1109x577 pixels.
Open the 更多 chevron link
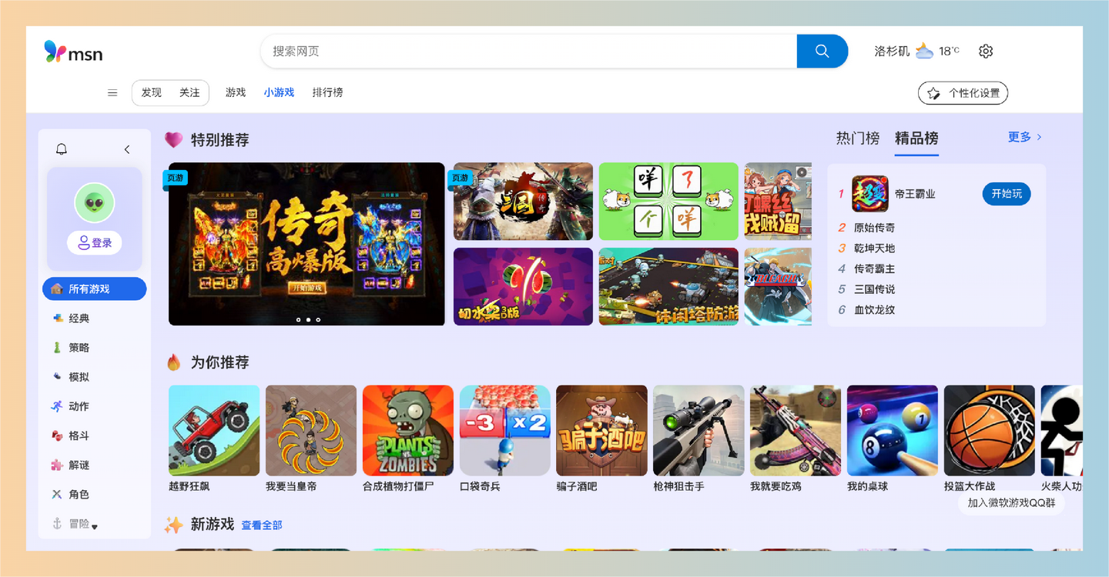click(1025, 137)
